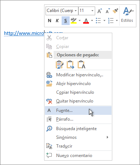The image size is (140, 165).
Task: Choose Copiar in the context menu
Action: tap(78, 47)
